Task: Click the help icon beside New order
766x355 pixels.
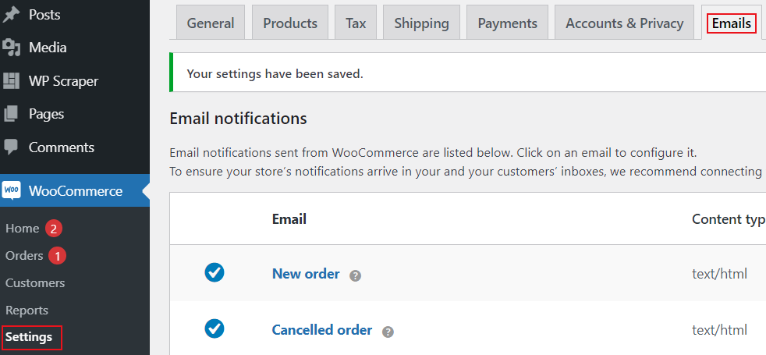Action: [x=355, y=276]
